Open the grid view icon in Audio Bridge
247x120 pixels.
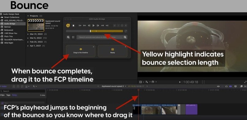(73, 37)
